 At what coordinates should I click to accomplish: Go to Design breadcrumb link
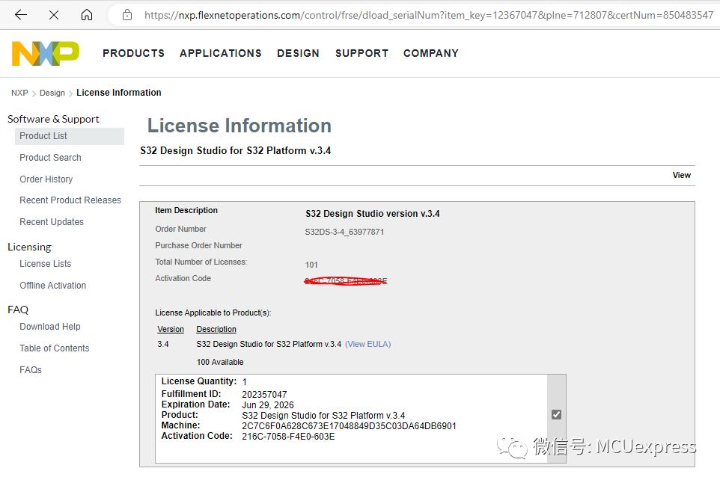(x=52, y=93)
